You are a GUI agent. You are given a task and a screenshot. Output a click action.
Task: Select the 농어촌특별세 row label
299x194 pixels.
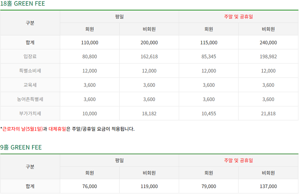click(x=30, y=99)
